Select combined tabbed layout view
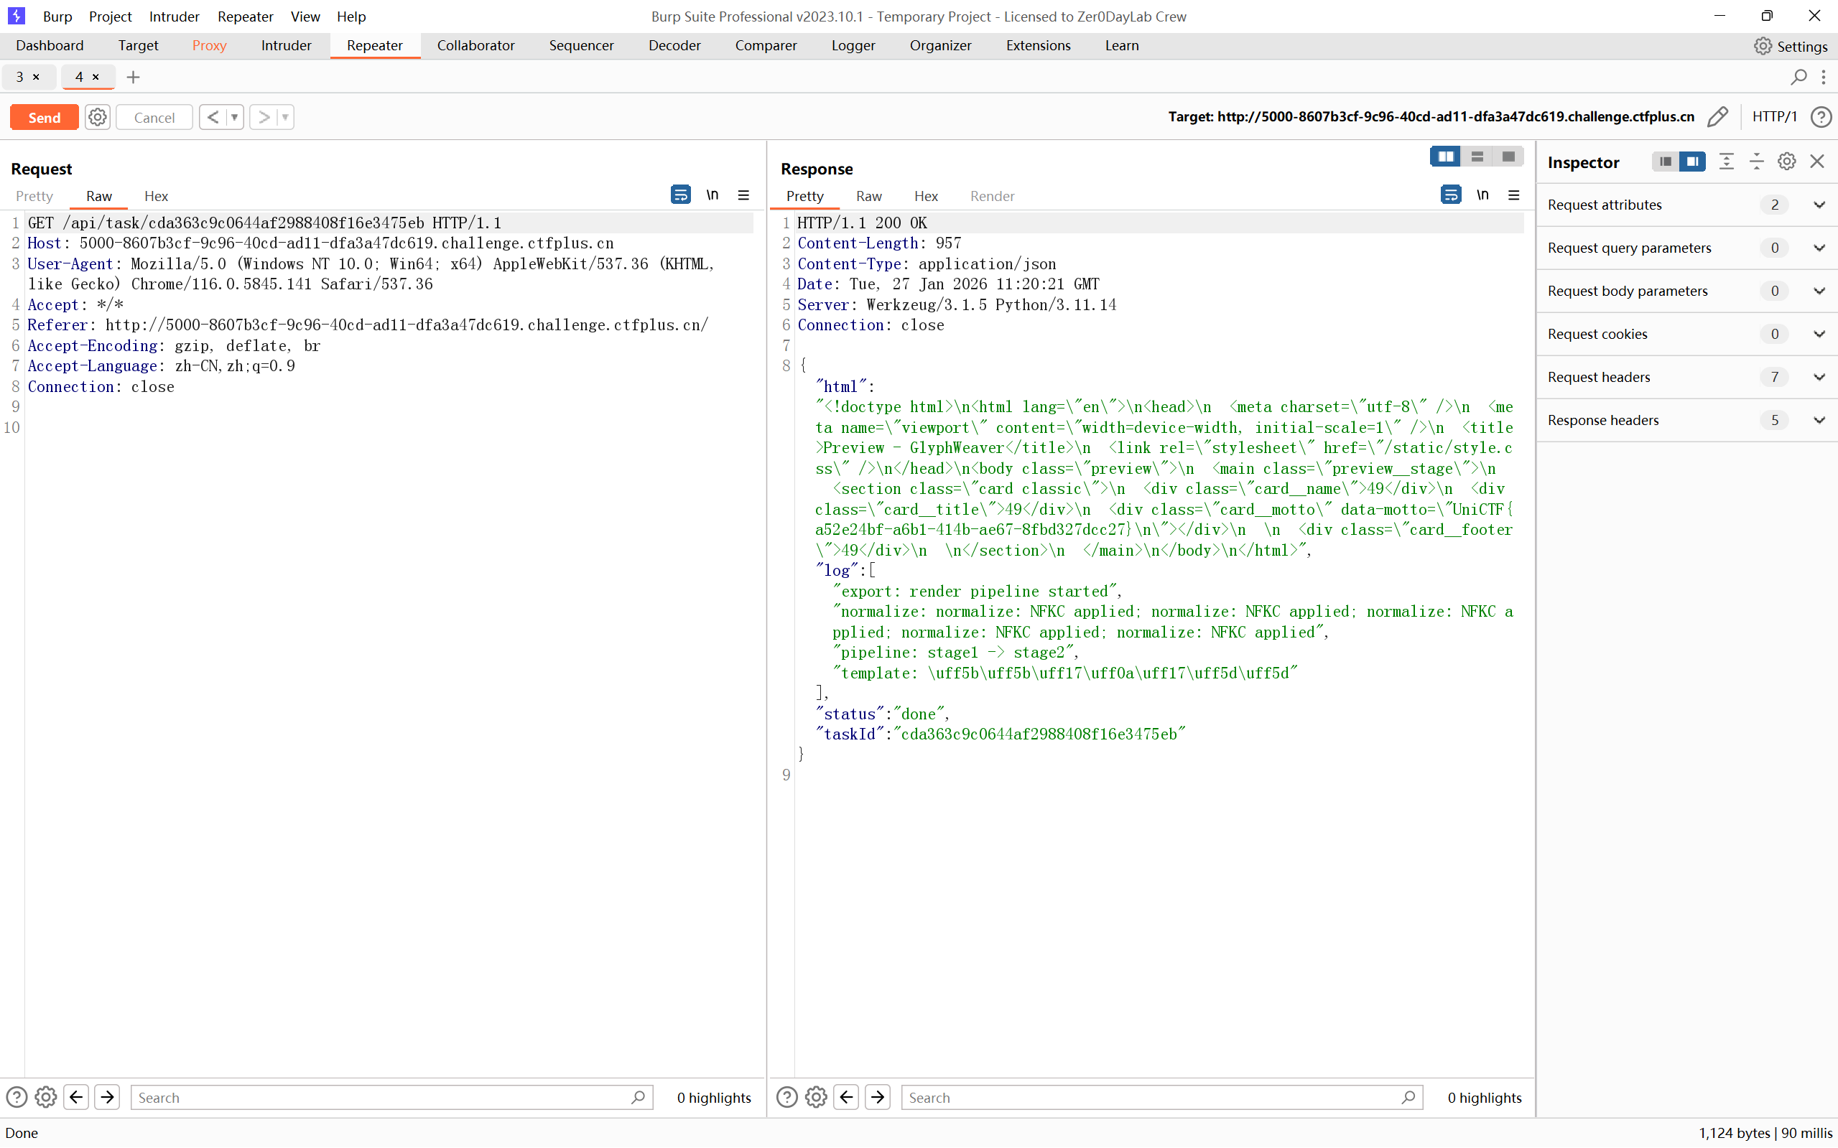 point(1508,157)
